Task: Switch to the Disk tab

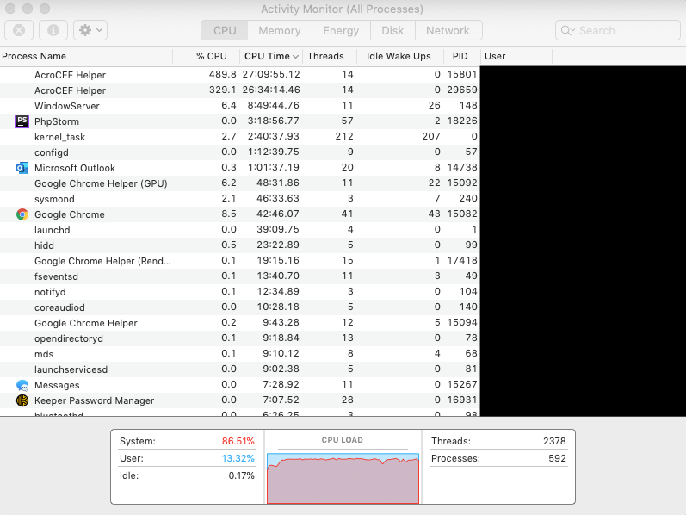Action: tap(392, 30)
